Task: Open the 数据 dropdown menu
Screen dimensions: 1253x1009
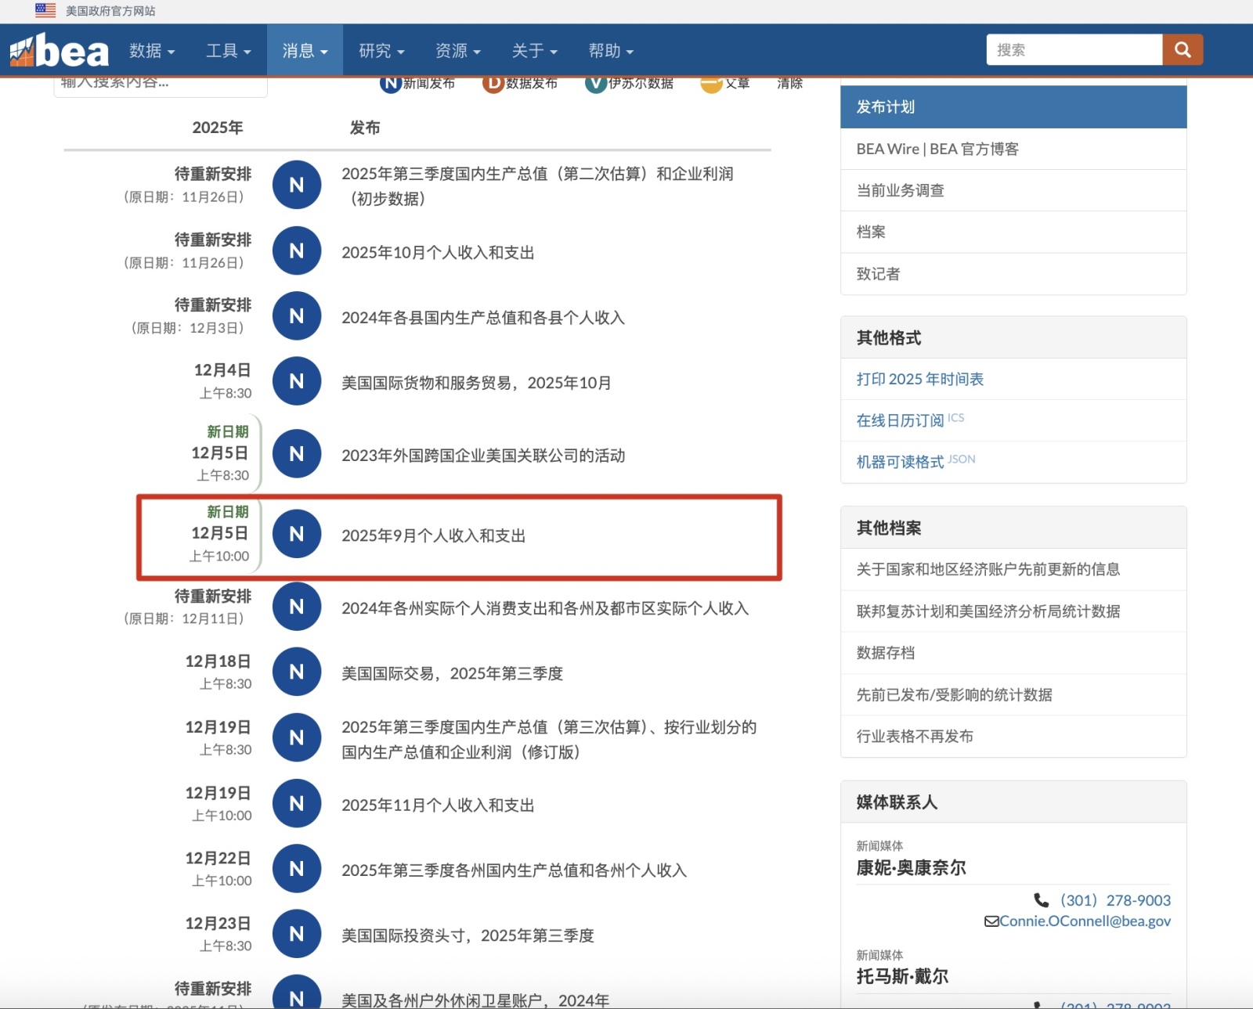Action: 152,51
